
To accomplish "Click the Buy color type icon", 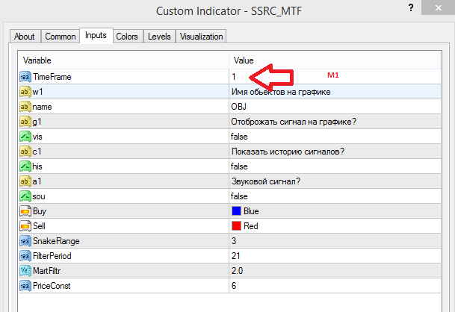I will click(25, 211).
